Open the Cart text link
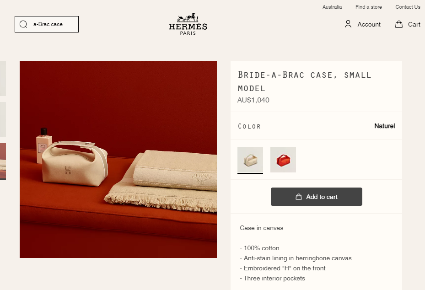 (414, 24)
